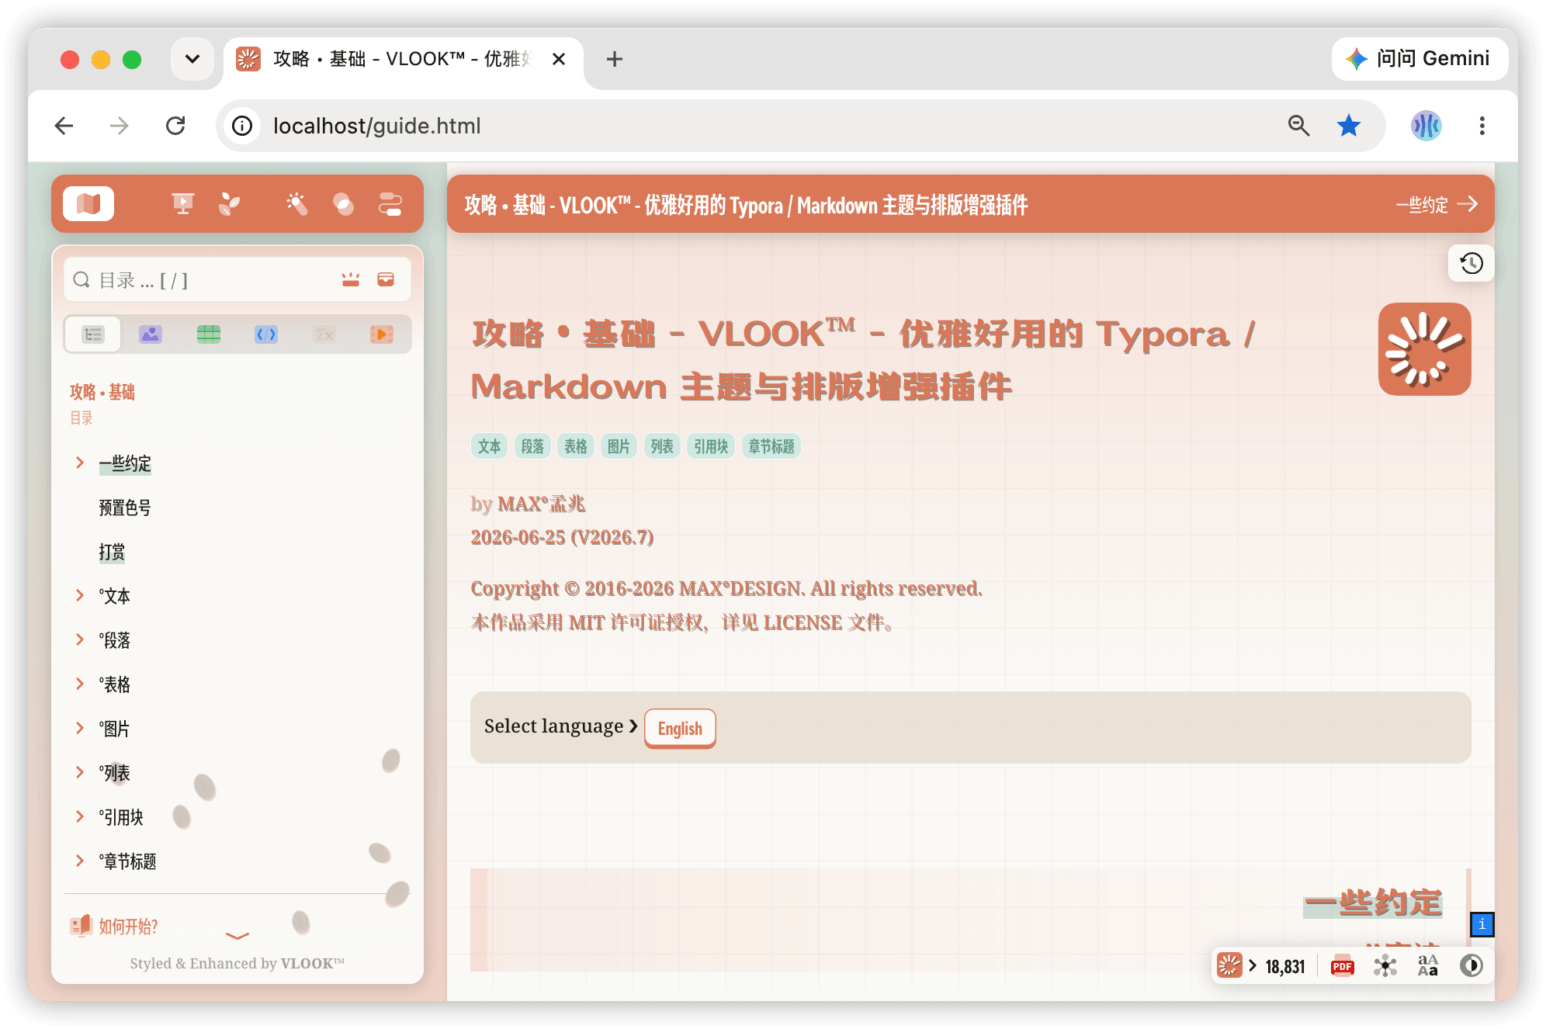Click 攻略 • 基础 document title in sidebar

pos(102,392)
